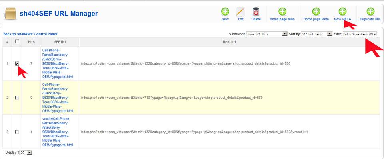Open the ViewMode dropdown
384x161 pixels.
coord(267,34)
